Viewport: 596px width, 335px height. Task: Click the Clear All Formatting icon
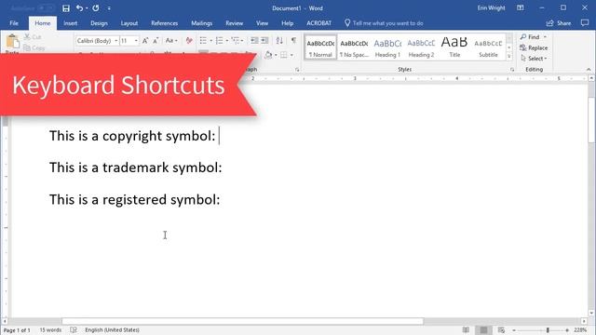[189, 41]
